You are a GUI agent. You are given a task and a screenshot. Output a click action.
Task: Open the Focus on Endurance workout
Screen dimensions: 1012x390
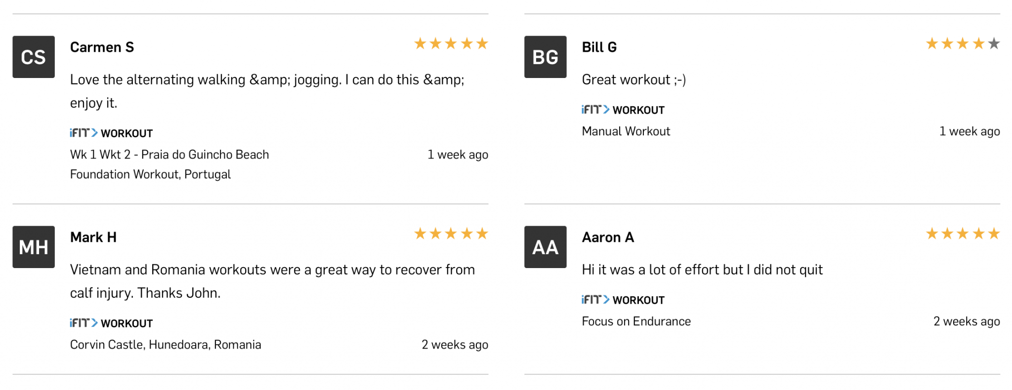[x=636, y=321]
